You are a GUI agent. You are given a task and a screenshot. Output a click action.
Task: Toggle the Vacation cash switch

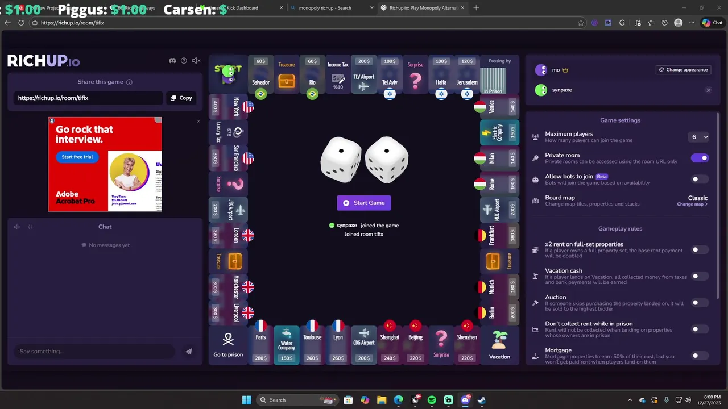[x=700, y=276]
